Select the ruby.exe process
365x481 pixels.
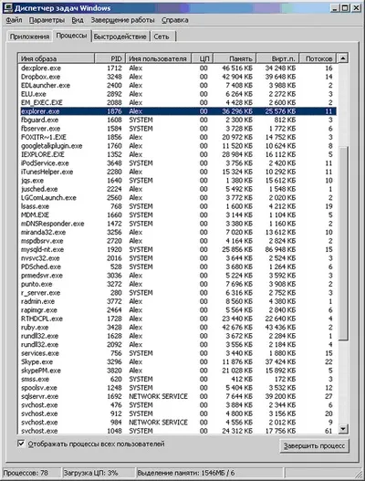(177, 328)
